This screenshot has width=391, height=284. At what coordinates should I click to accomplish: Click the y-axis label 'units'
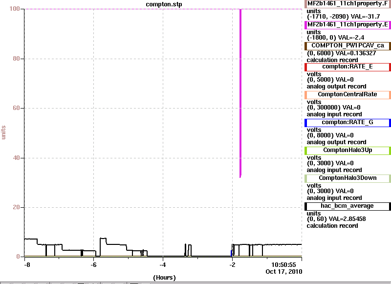(x=3, y=132)
